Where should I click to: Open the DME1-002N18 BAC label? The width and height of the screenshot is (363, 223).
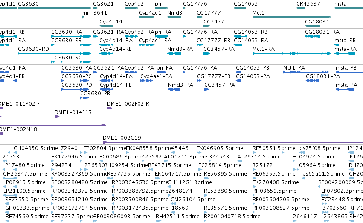[x=18, y=129]
